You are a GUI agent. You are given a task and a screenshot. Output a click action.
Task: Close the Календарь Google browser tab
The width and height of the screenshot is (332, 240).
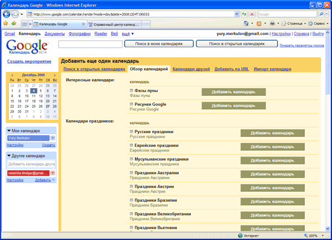coord(84,24)
